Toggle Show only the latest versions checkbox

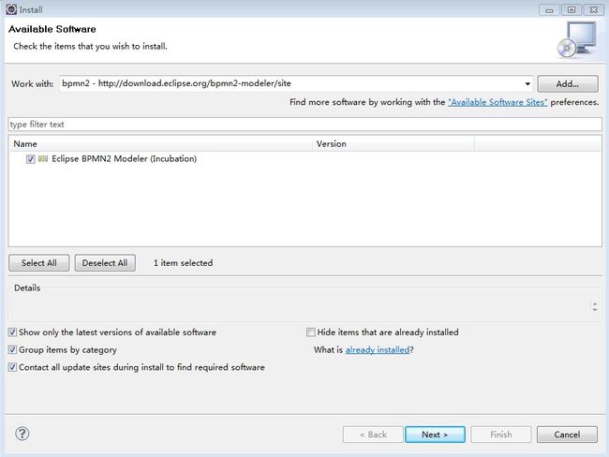12,332
